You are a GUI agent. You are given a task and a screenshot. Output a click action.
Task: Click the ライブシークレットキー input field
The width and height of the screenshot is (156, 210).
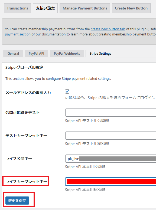point(110,182)
